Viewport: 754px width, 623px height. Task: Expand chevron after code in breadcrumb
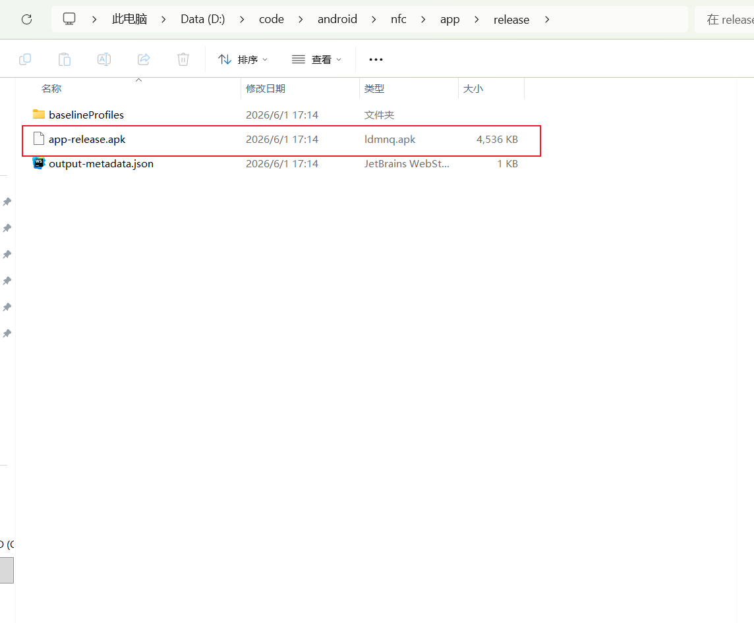pos(301,19)
